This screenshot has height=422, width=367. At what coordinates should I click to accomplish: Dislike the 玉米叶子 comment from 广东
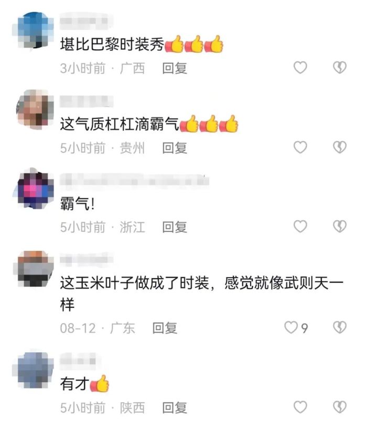(340, 328)
